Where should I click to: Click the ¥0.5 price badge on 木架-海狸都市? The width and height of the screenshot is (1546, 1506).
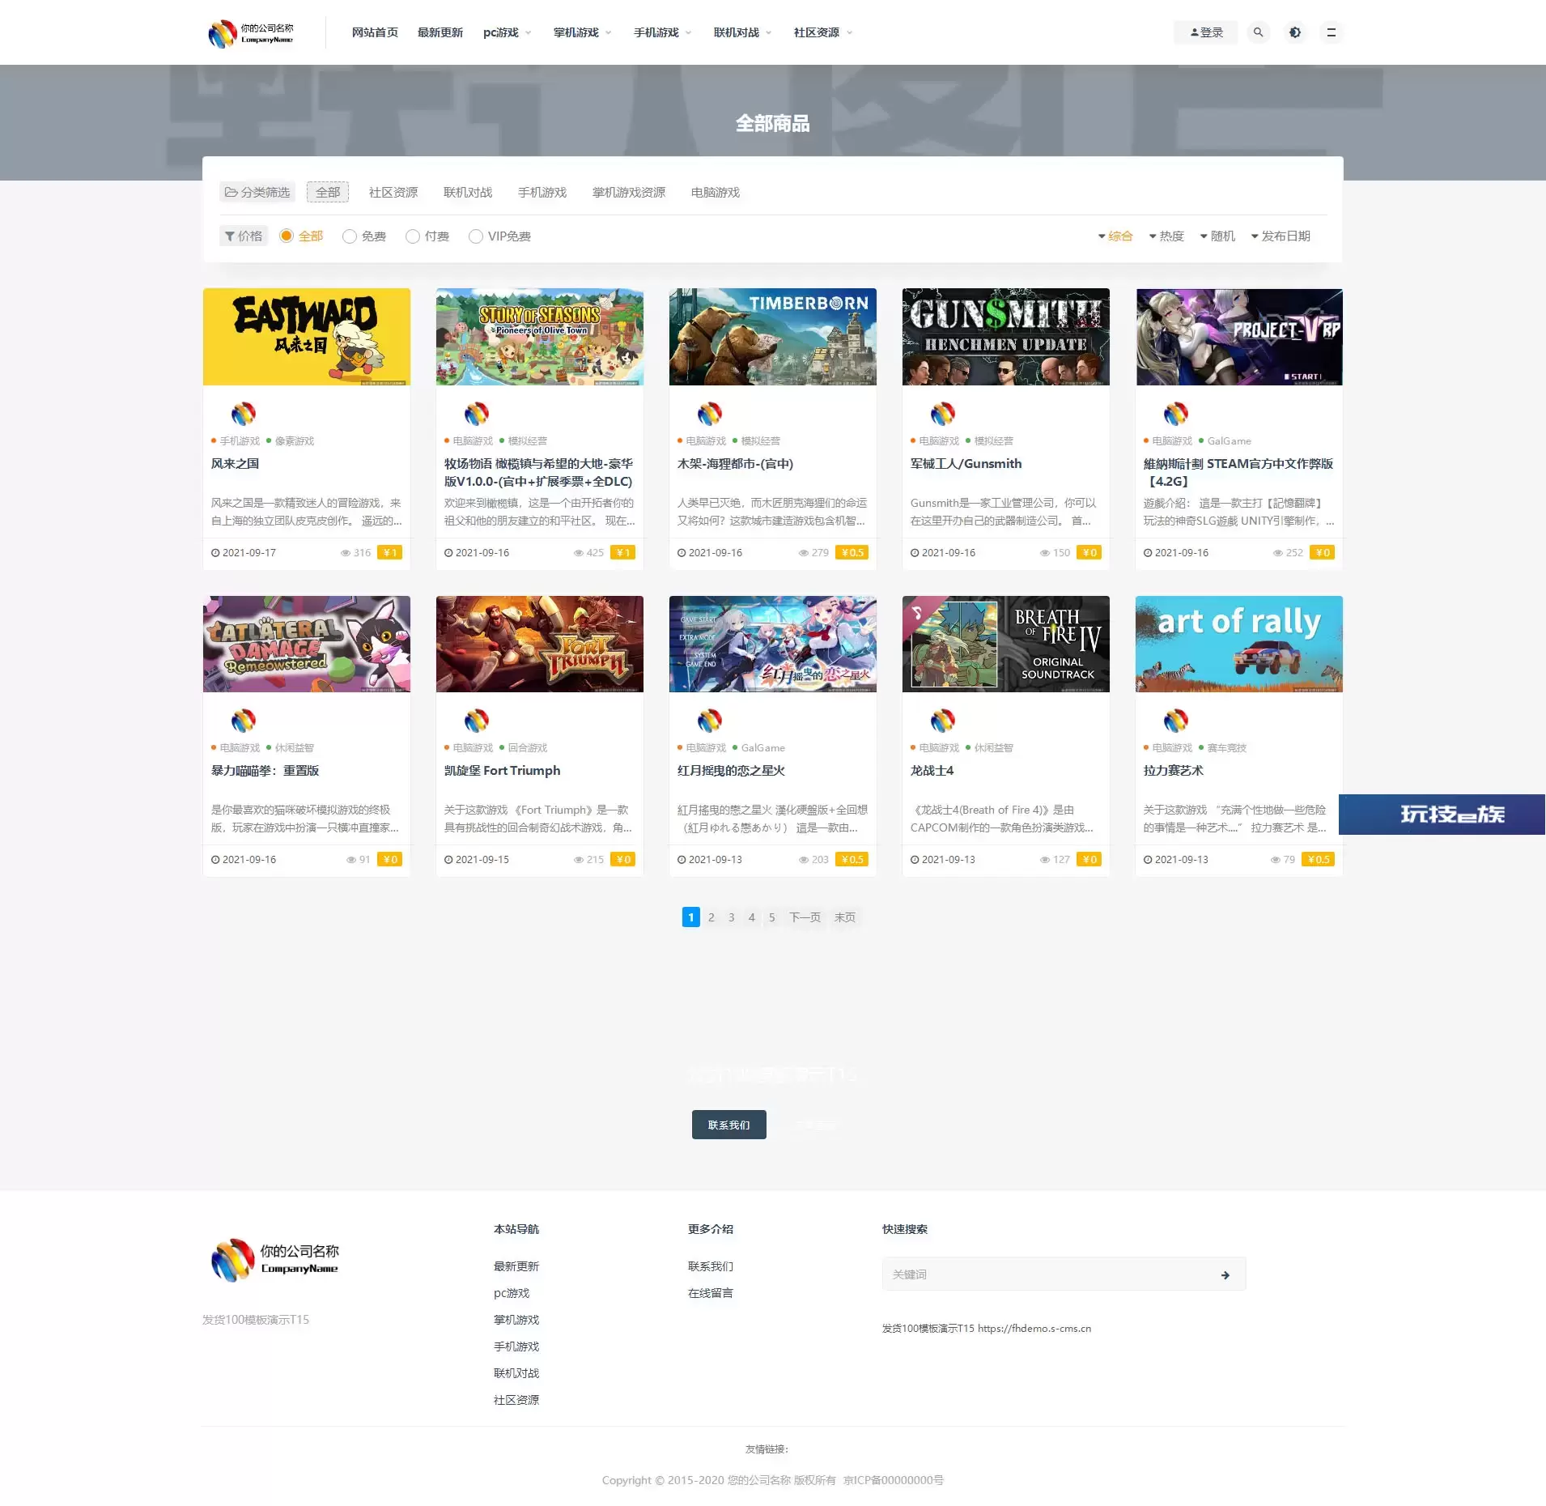pyautogui.click(x=852, y=553)
